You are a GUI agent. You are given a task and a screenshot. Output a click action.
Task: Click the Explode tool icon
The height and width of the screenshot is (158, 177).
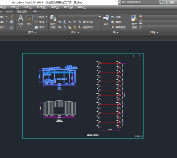pos(12,22)
